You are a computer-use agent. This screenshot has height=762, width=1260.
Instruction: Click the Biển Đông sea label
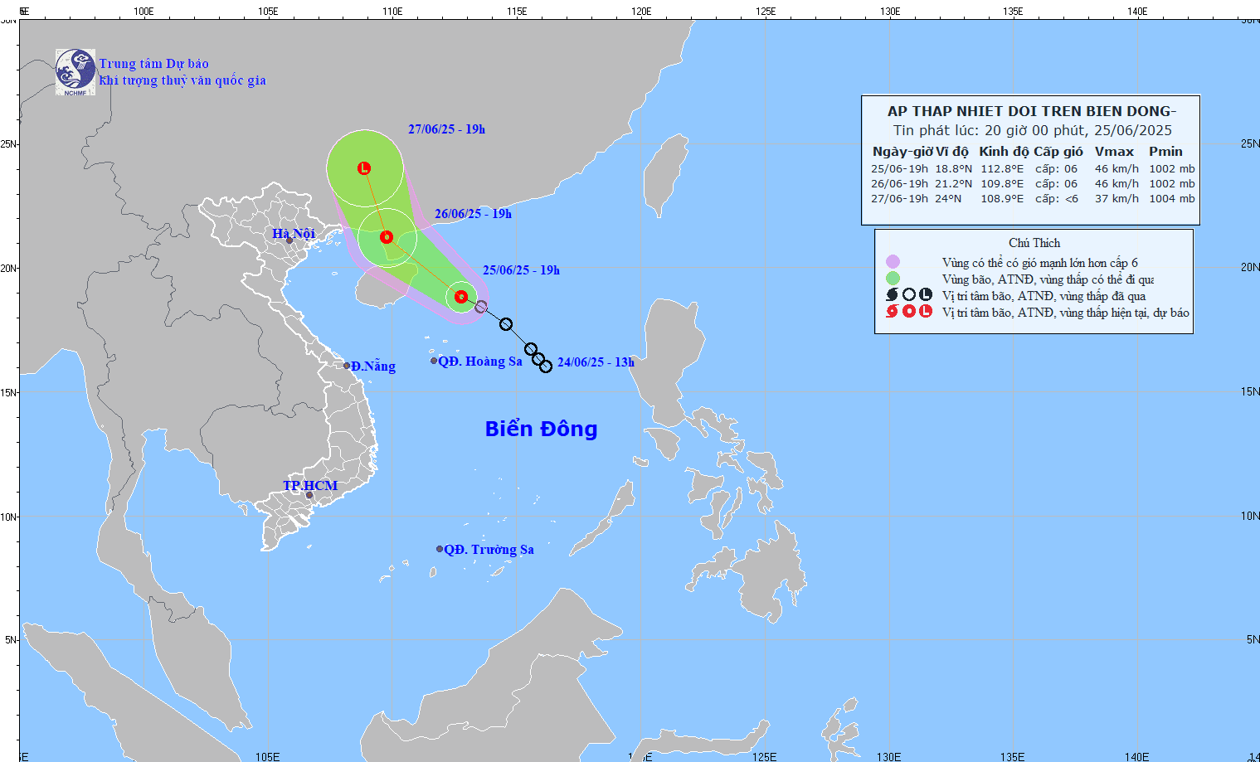pos(541,429)
